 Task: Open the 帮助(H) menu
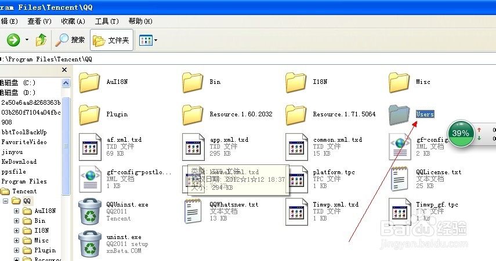point(140,21)
